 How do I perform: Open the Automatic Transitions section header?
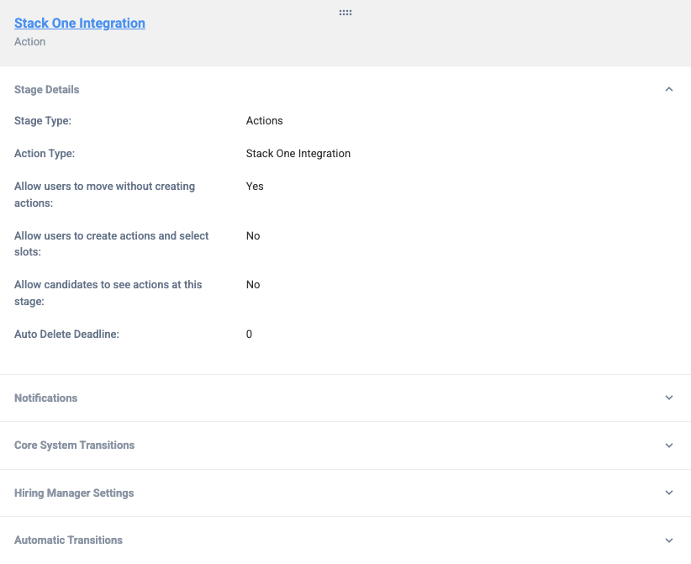pyautogui.click(x=68, y=540)
